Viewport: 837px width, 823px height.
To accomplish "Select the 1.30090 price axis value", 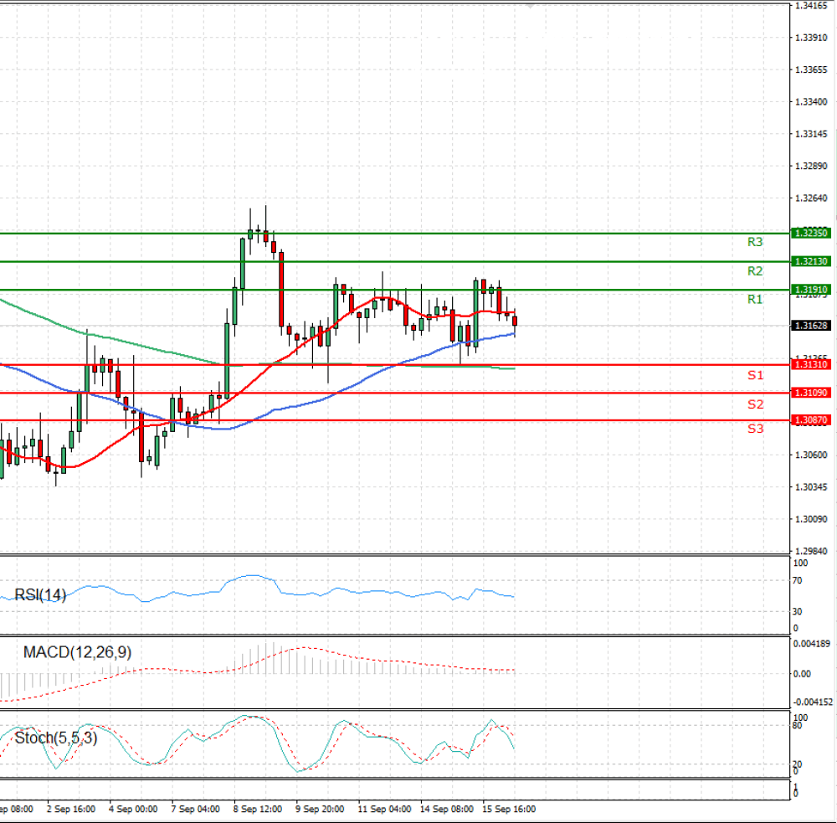I will click(811, 518).
